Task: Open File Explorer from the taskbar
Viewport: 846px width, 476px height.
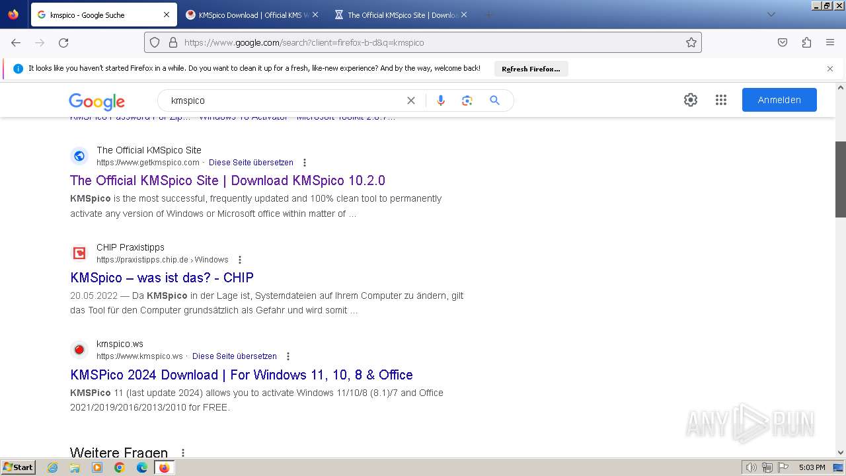Action: tap(75, 467)
